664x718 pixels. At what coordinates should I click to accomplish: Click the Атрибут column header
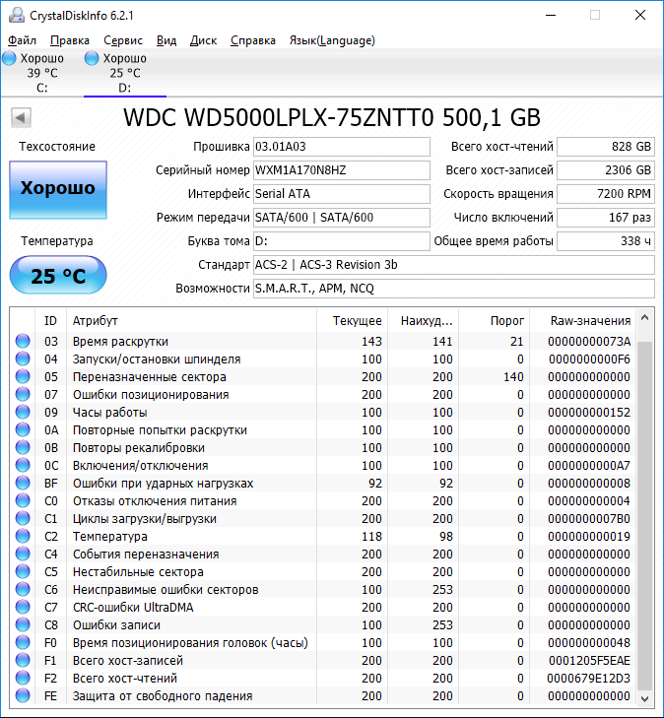tap(191, 320)
